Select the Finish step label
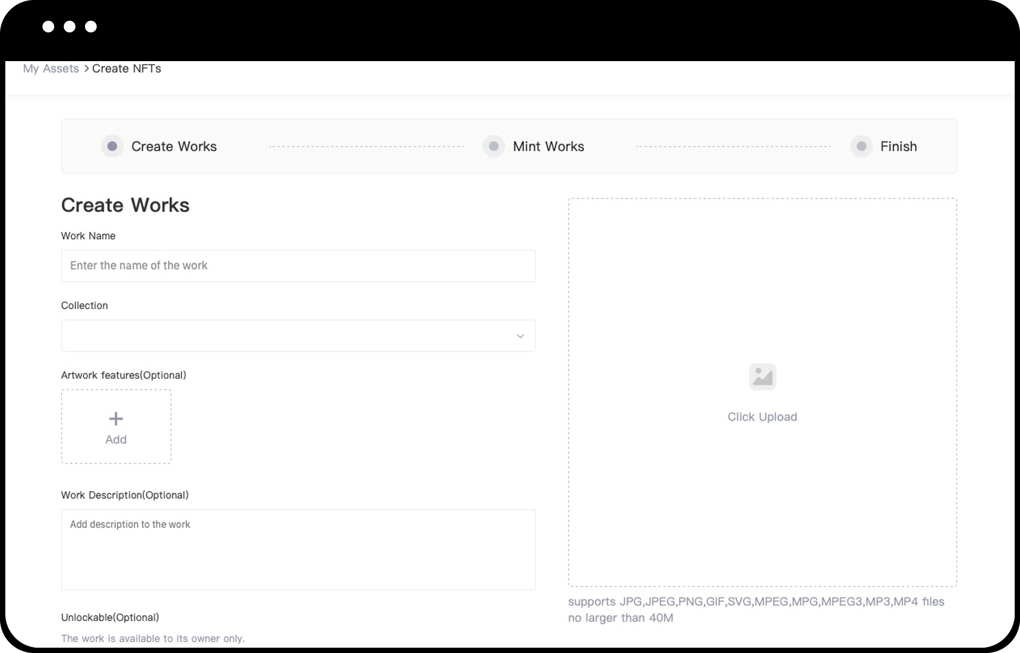 898,146
